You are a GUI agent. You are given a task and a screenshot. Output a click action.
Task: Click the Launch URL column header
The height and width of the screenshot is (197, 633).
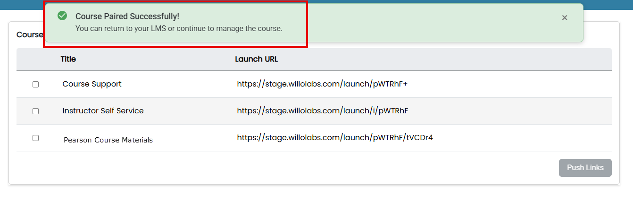coord(257,59)
